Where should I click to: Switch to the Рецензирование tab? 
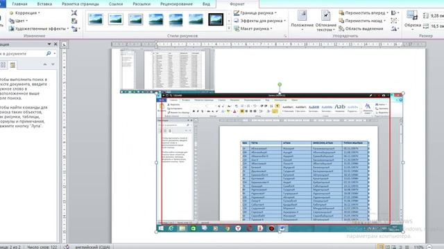(176, 4)
